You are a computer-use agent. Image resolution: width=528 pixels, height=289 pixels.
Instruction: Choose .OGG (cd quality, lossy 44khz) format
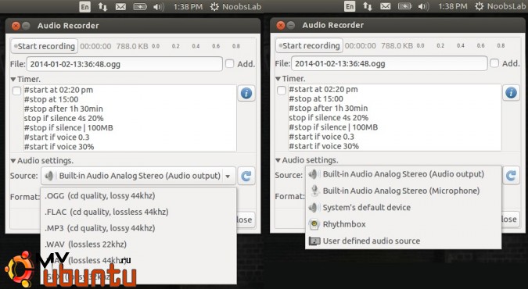[x=138, y=196]
